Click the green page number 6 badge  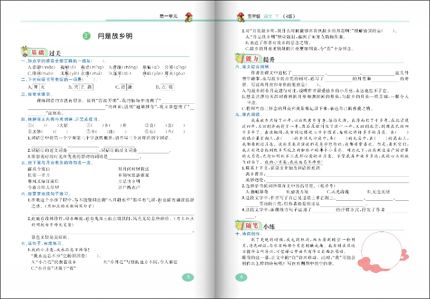(x=242, y=277)
